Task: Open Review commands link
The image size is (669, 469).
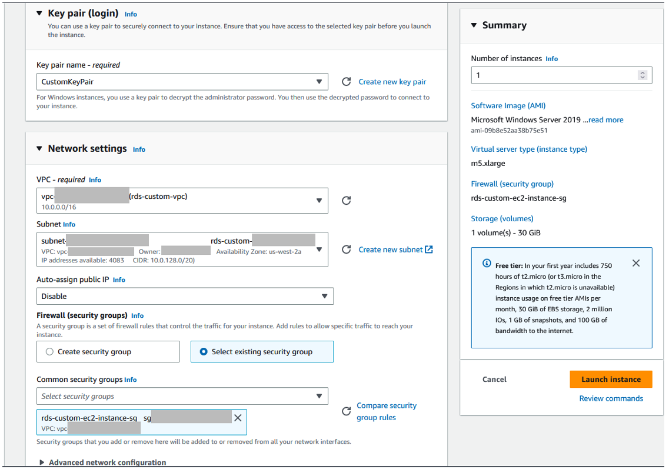Action: click(611, 398)
